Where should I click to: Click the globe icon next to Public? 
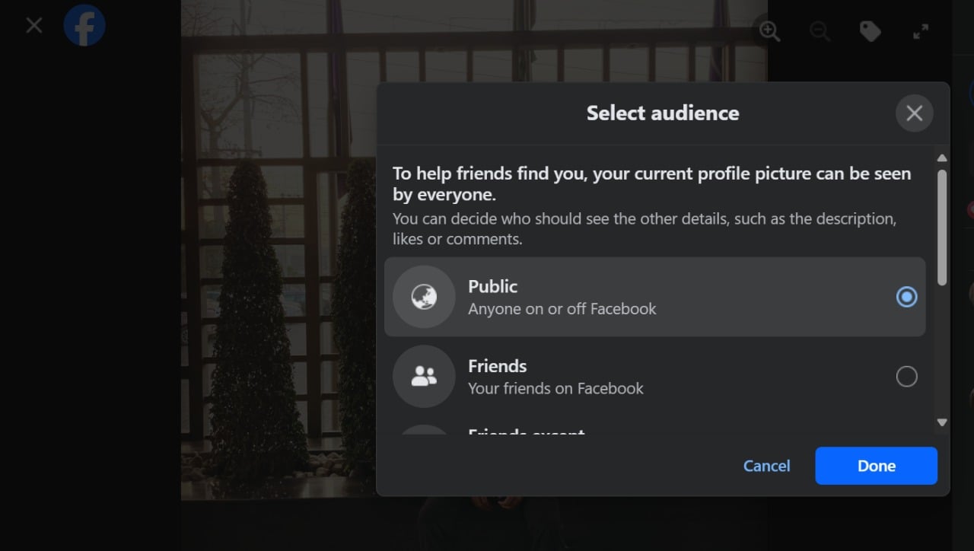tap(424, 297)
